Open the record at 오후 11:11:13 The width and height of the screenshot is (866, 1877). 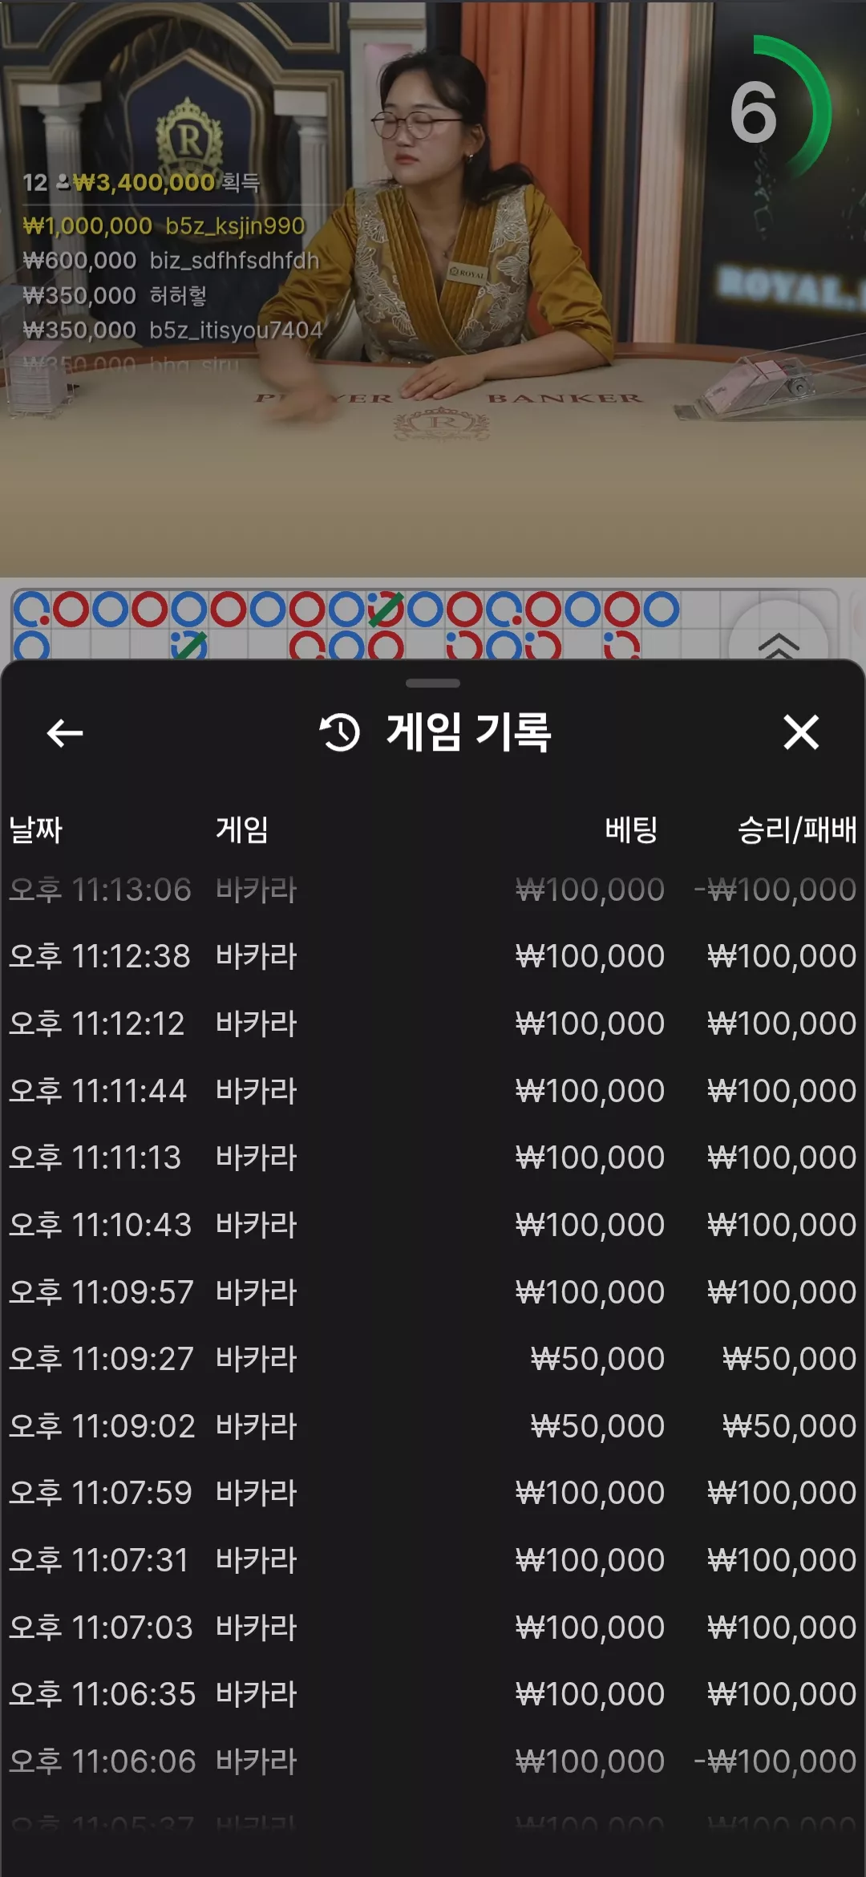pyautogui.click(x=433, y=1157)
